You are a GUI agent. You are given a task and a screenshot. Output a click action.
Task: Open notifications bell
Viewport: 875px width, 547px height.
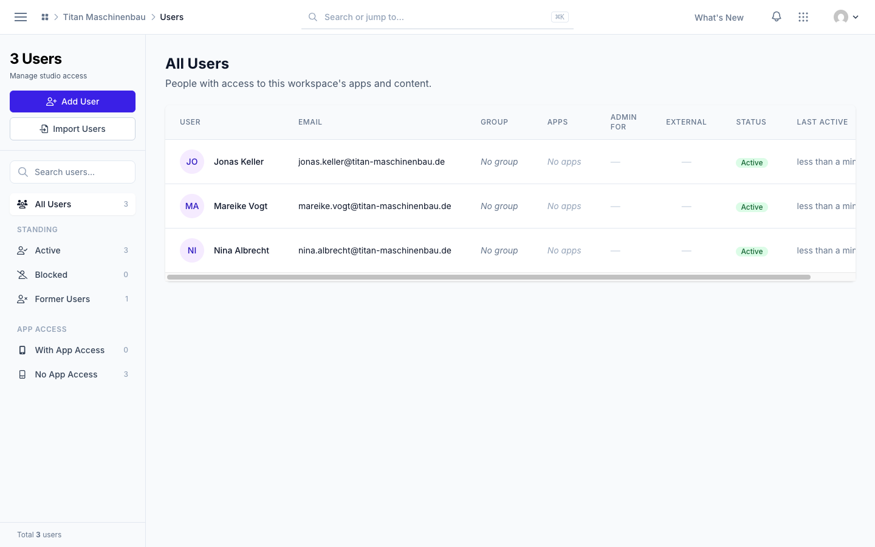(x=777, y=17)
